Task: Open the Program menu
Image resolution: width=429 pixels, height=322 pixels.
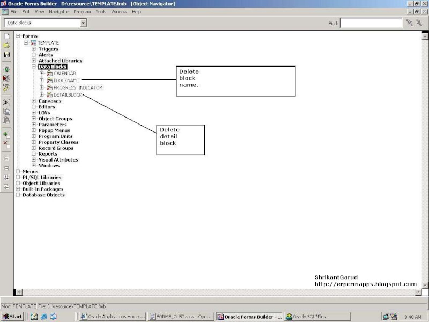Action: pyautogui.click(x=82, y=12)
